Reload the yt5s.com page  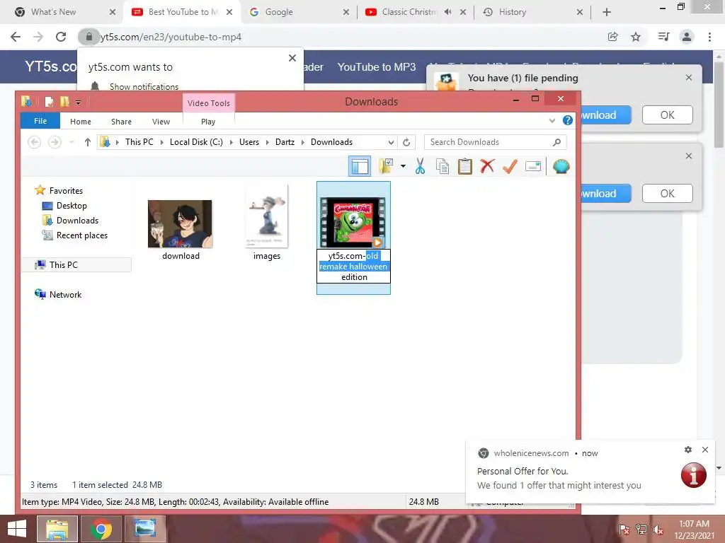pos(61,37)
